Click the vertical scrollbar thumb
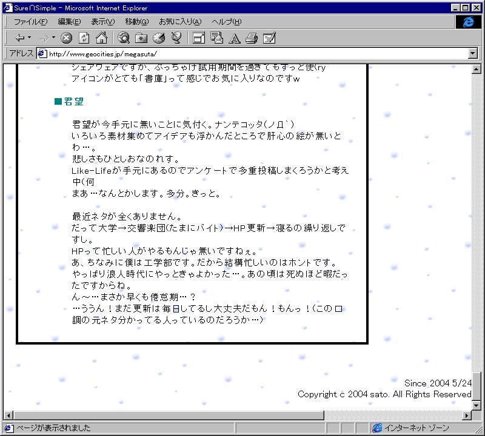Screen dimensions: 485x436 [477, 386]
